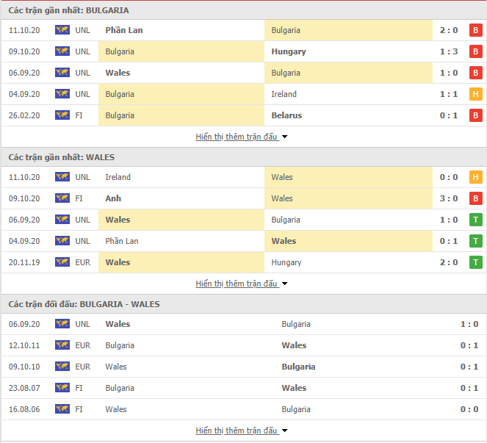Click the flag icon in the 26.02.20 Bulgaria–Belarus row
Image resolution: width=487 pixels, height=443 pixels.
(62, 115)
